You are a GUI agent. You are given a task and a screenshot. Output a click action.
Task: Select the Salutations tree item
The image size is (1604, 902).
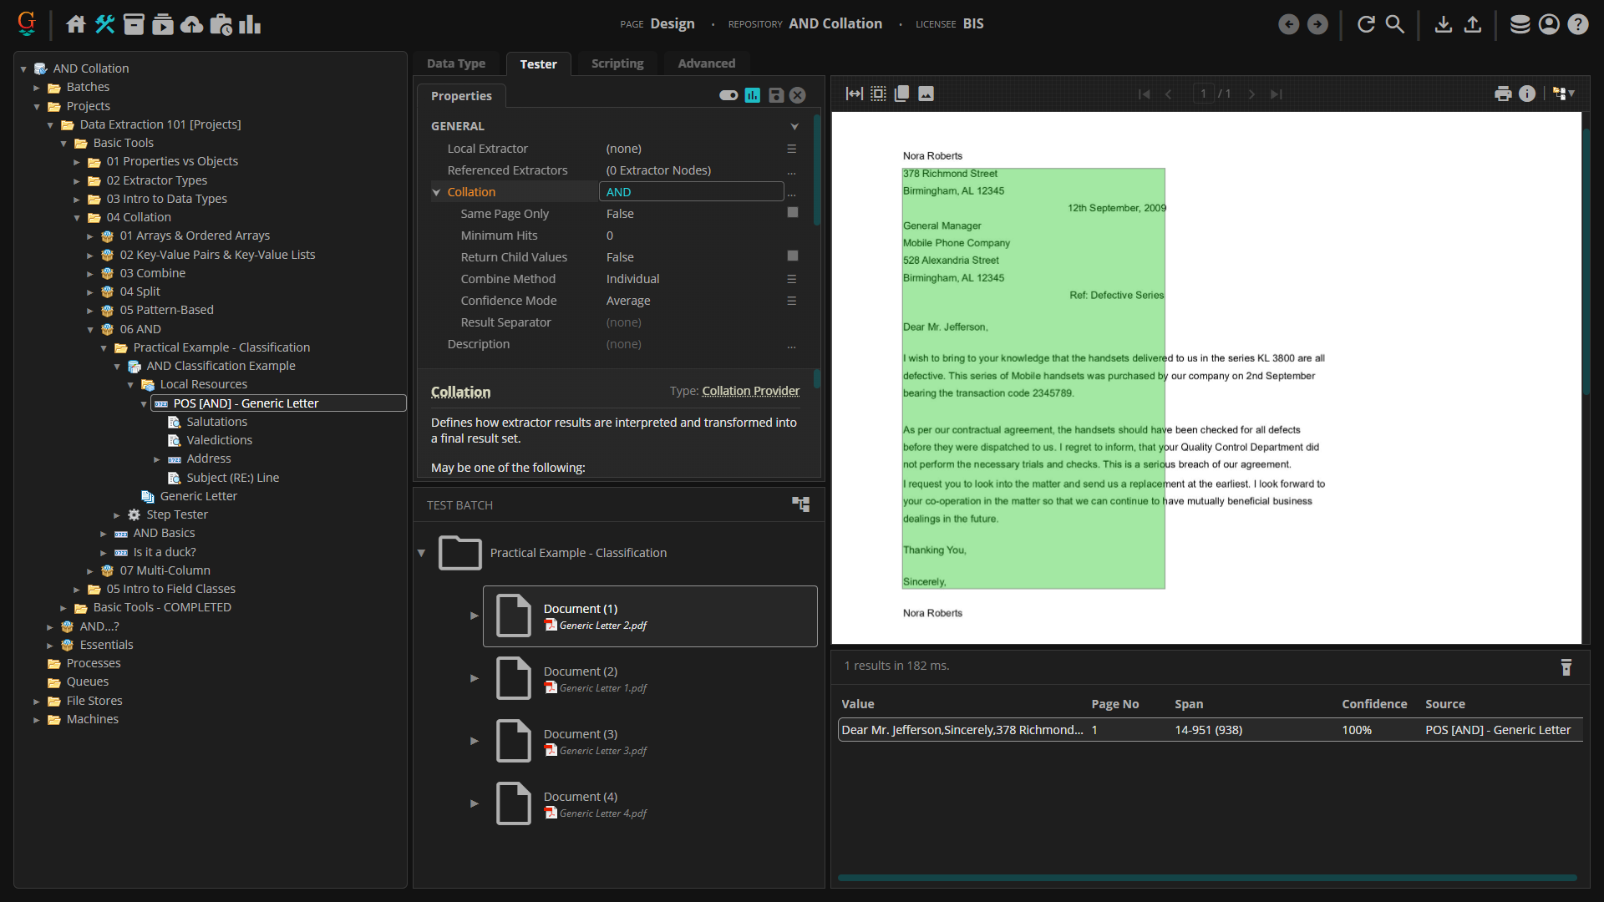(x=216, y=422)
